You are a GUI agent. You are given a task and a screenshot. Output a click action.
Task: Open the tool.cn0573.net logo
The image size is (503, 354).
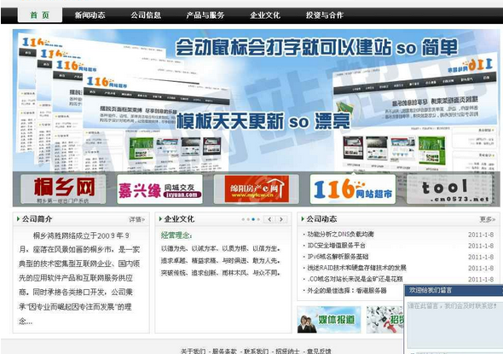[x=449, y=189]
